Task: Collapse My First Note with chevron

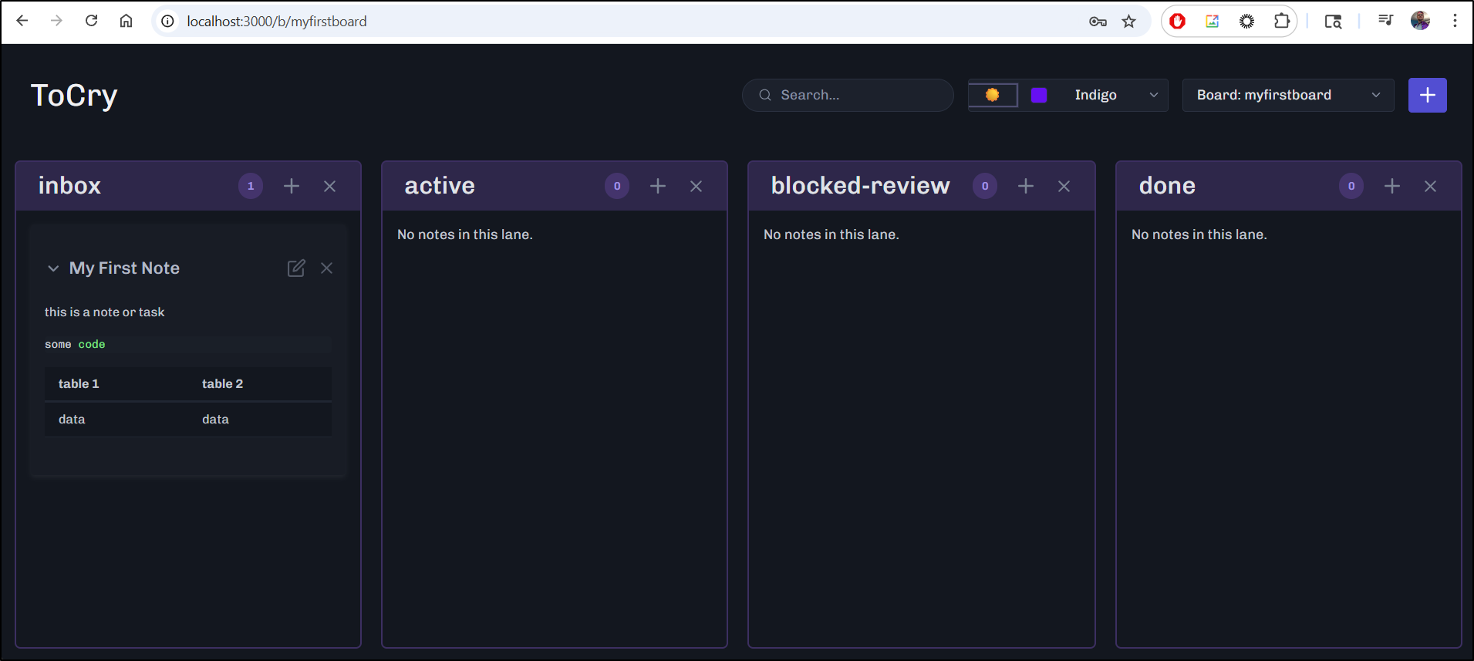Action: 53,268
